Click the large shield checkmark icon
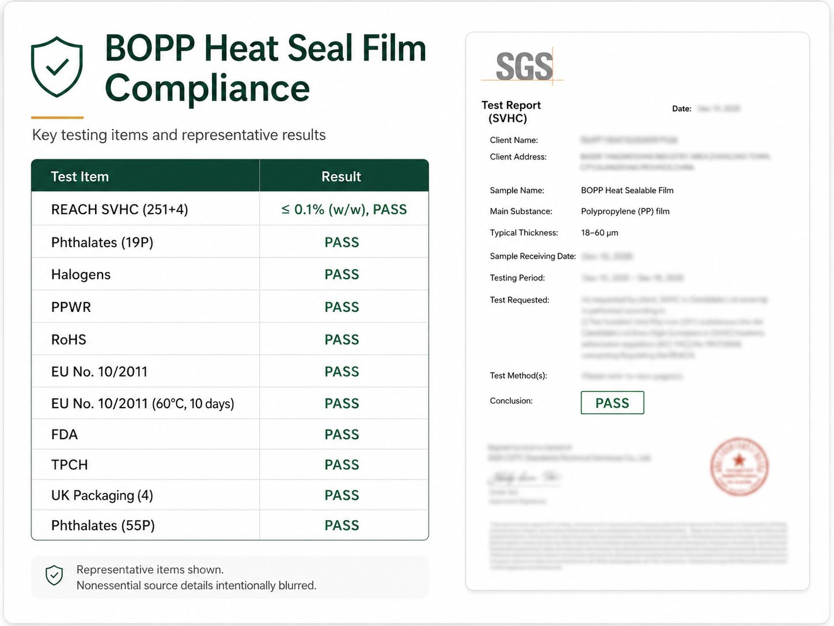Image resolution: width=834 pixels, height=626 pixels. point(56,67)
